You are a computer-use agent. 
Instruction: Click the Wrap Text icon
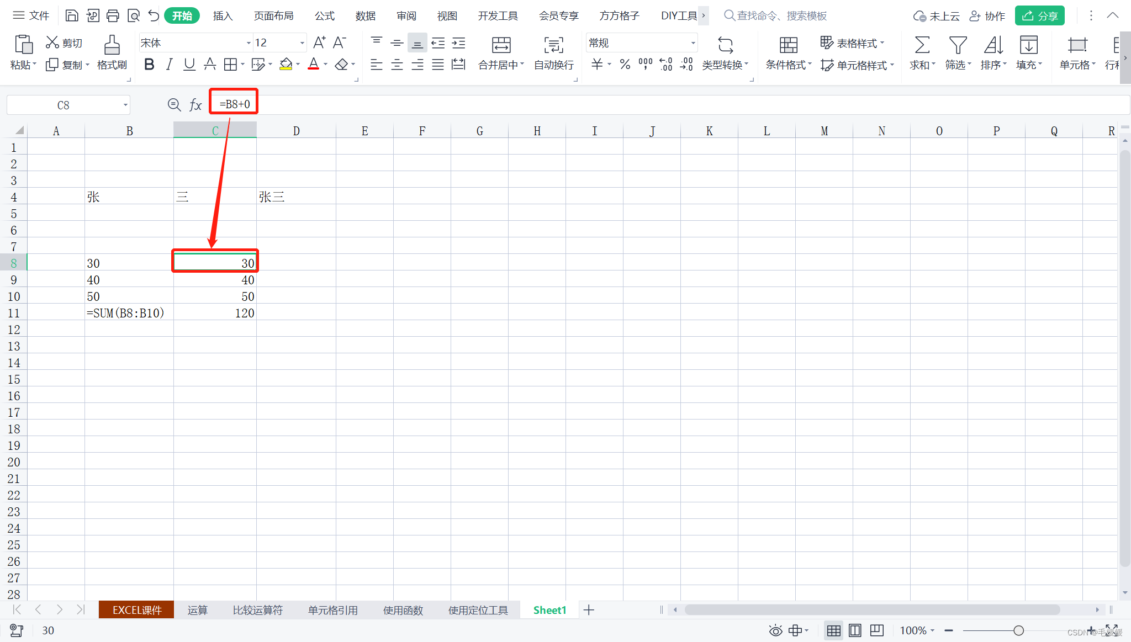pos(554,45)
